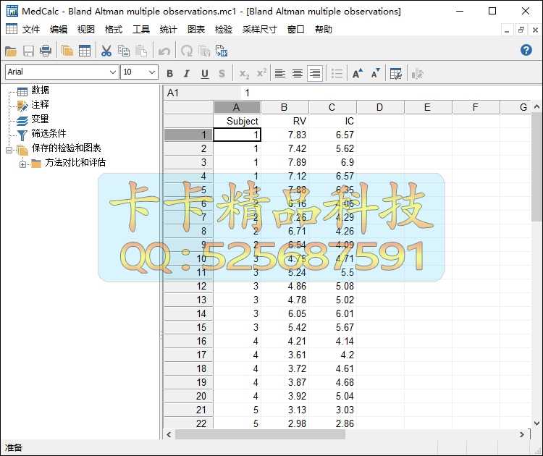Viewport: 543px width, 456px height.
Task: Open the 格式 menu
Action: point(114,30)
